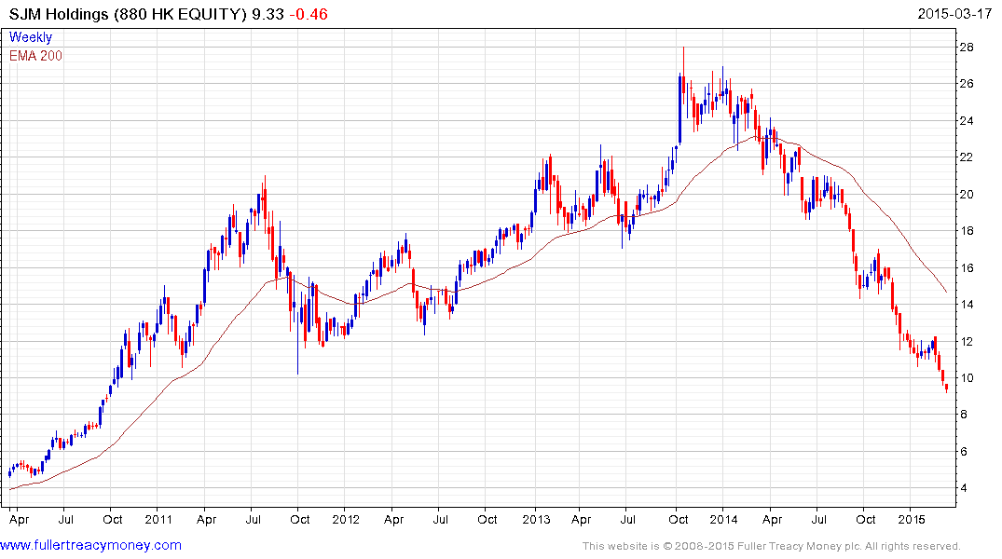This screenshot has width=1002, height=559.
Task: Click the 26 price axis label
Action: [x=967, y=84]
